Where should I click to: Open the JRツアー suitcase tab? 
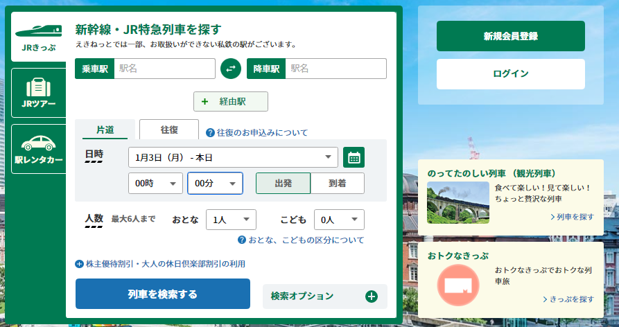(x=39, y=93)
